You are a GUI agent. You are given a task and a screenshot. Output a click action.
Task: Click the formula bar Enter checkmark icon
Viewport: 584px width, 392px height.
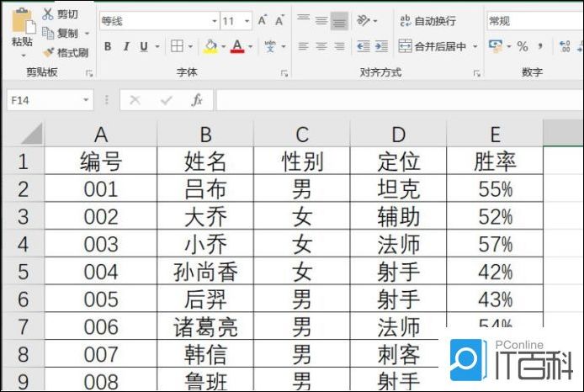166,100
